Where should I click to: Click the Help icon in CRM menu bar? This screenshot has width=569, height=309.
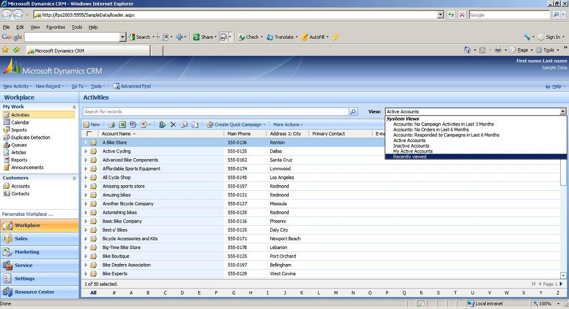[548, 87]
